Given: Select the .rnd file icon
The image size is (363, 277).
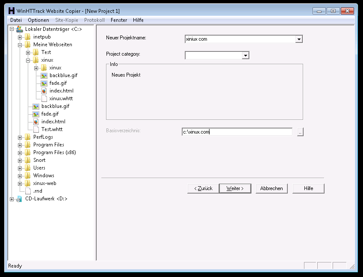Looking at the screenshot, I should coord(28,191).
